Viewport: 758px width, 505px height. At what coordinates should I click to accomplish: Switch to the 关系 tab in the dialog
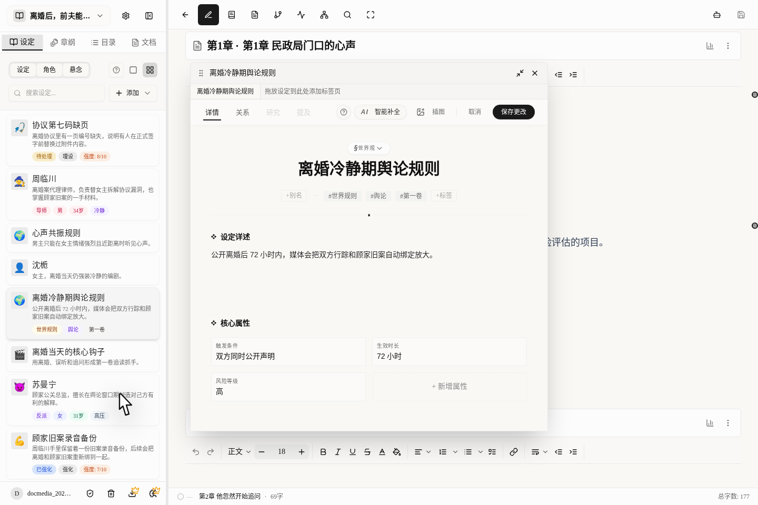pos(243,112)
